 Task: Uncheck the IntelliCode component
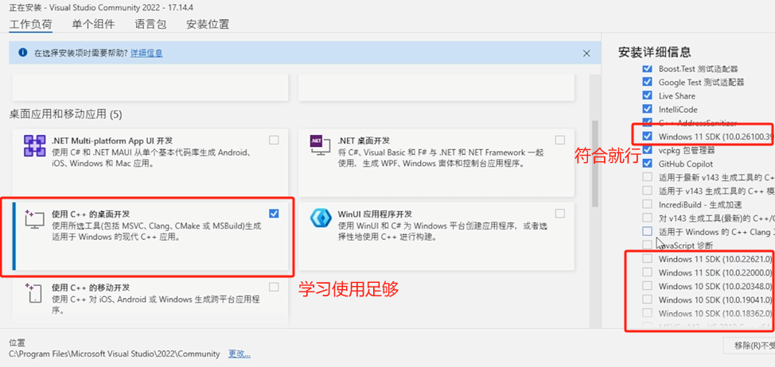point(646,109)
